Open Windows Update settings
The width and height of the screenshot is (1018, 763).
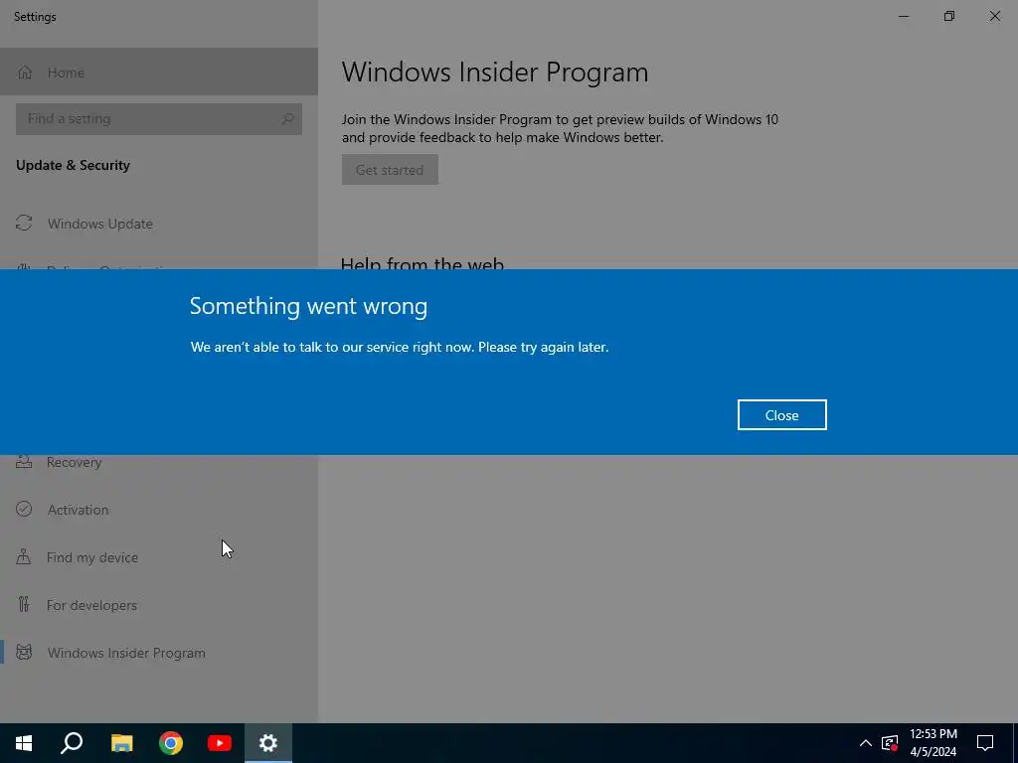[x=159, y=224]
